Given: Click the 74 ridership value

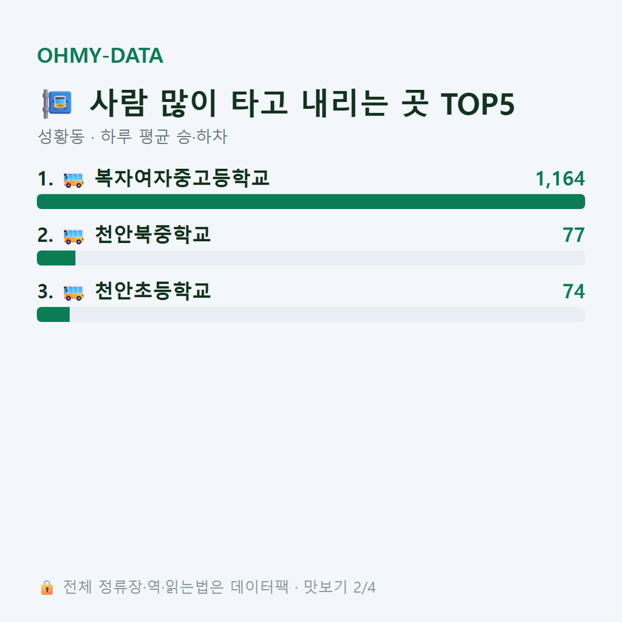Looking at the screenshot, I should tap(573, 291).
